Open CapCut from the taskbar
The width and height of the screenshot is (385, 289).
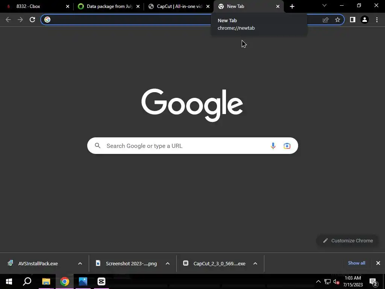102,281
